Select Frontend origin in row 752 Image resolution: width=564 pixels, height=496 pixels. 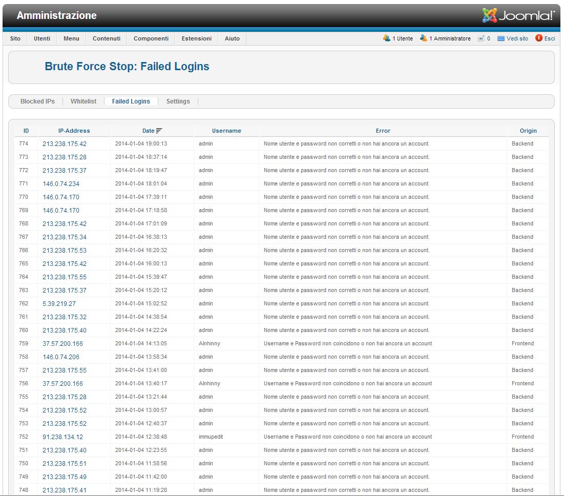click(523, 437)
